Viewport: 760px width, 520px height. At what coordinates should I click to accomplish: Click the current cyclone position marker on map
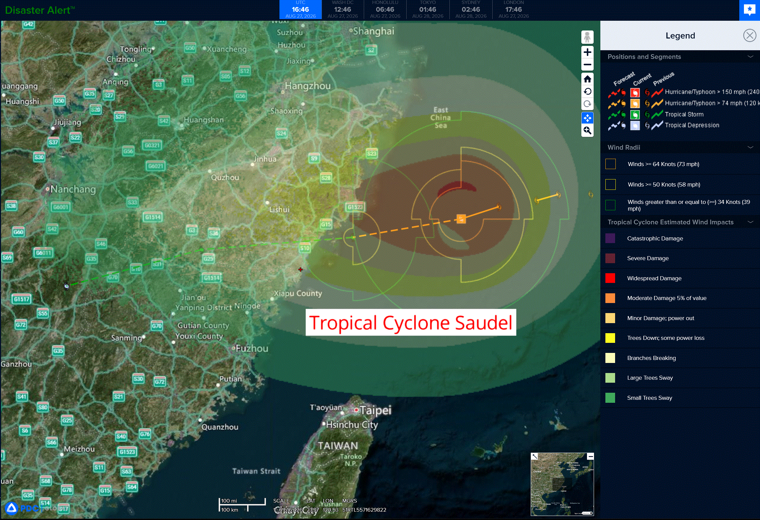point(461,219)
